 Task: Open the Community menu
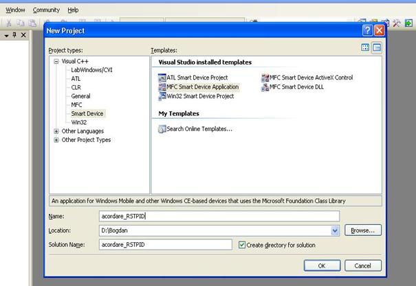[46, 10]
